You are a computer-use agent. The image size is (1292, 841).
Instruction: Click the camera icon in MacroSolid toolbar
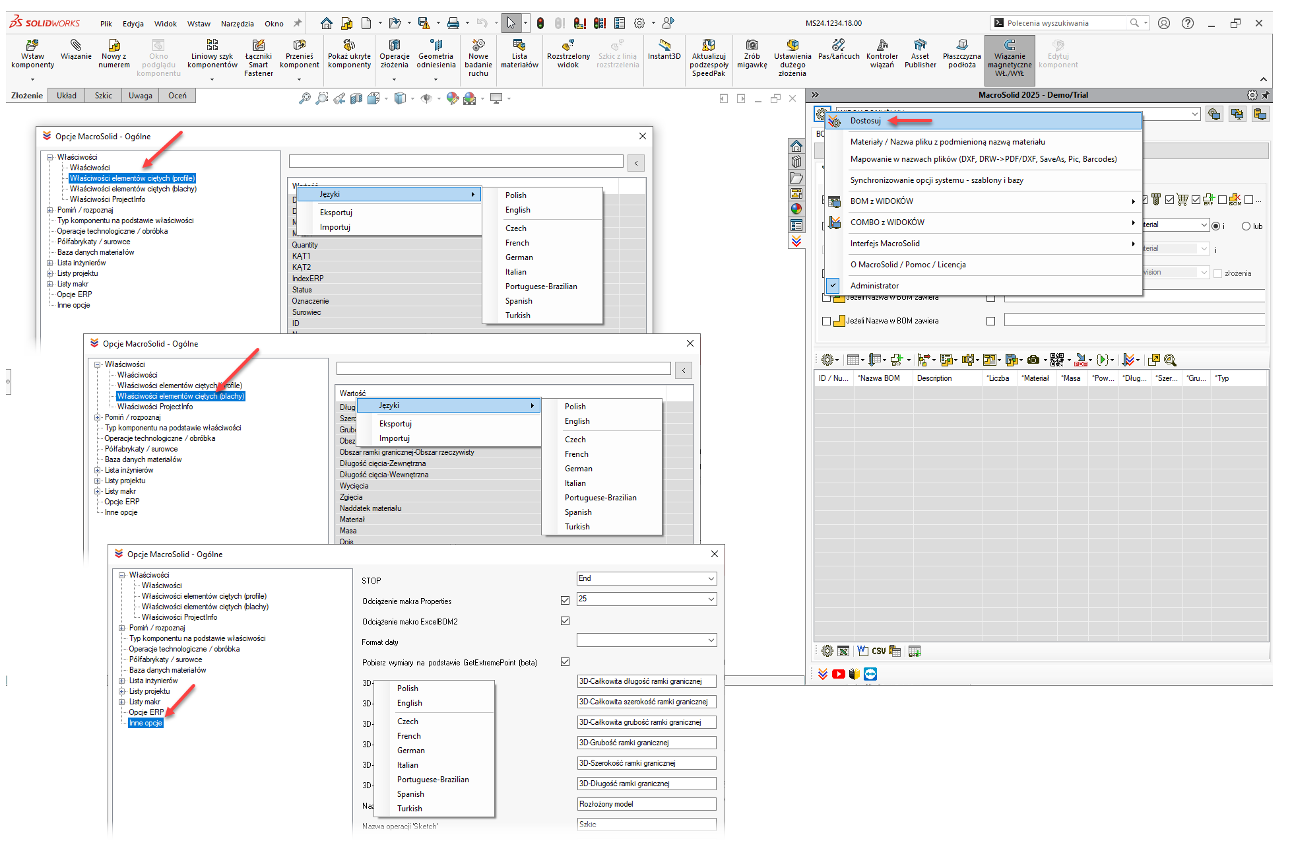[1033, 360]
